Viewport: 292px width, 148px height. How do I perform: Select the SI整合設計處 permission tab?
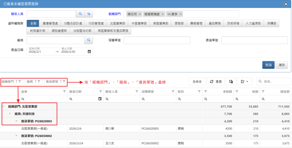[x=73, y=24]
